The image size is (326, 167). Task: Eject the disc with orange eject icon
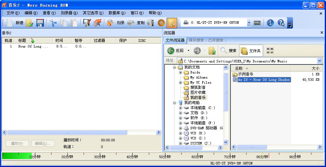pyautogui.click(x=161, y=23)
